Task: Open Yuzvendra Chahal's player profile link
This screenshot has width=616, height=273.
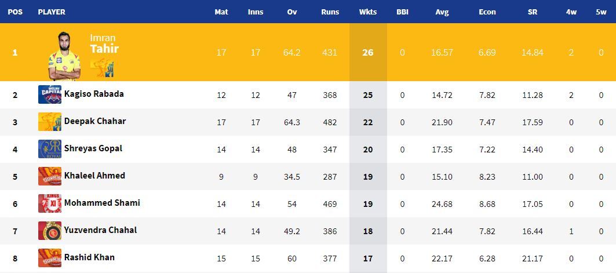Action: (x=101, y=230)
